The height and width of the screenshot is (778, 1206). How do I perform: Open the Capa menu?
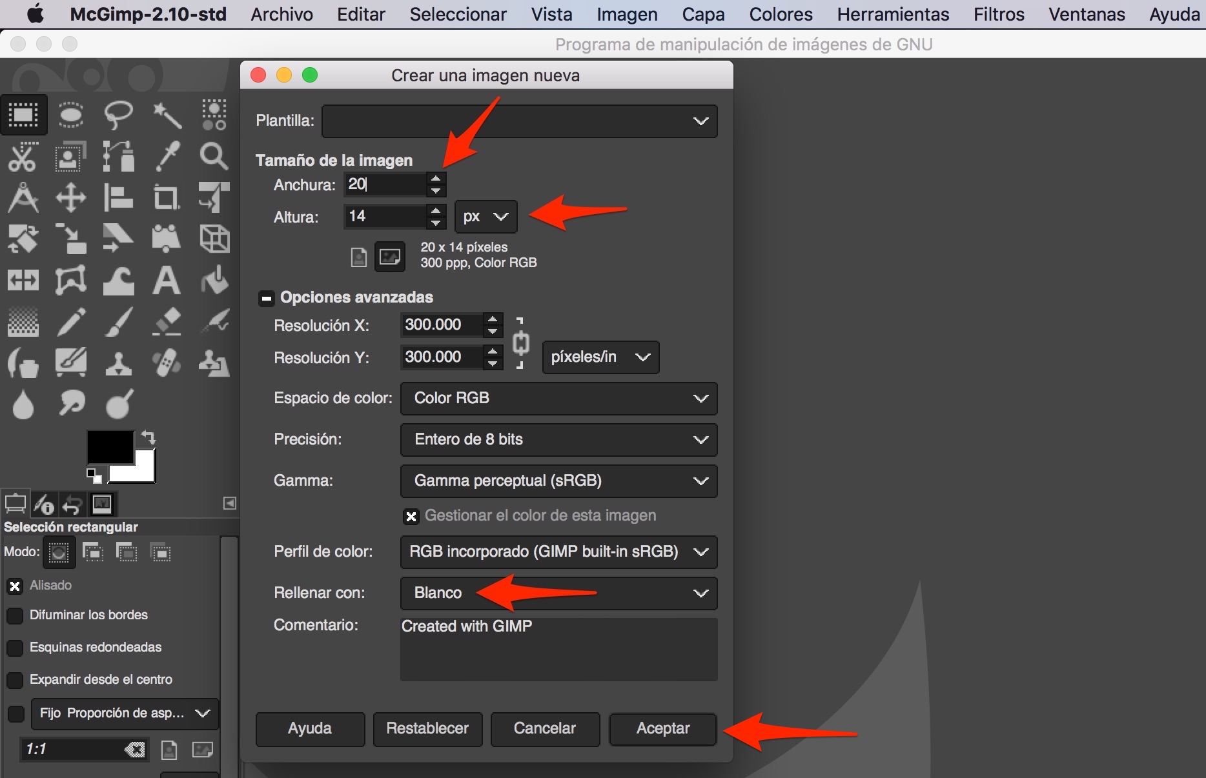[x=703, y=14]
